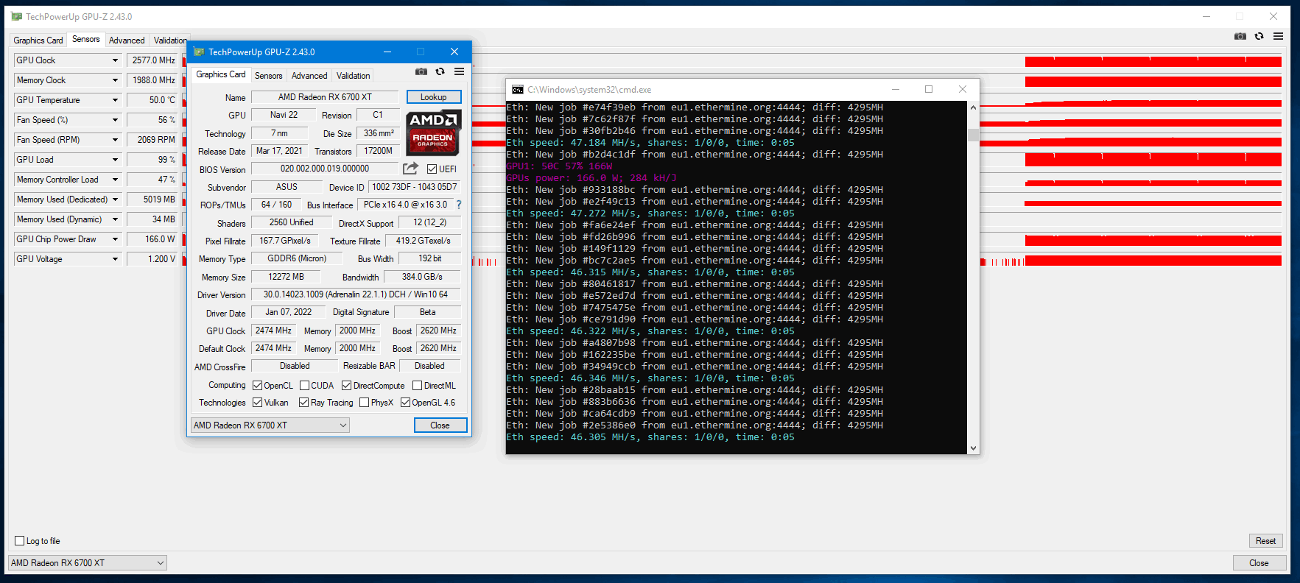Maximize the cmd.exe window

929,89
